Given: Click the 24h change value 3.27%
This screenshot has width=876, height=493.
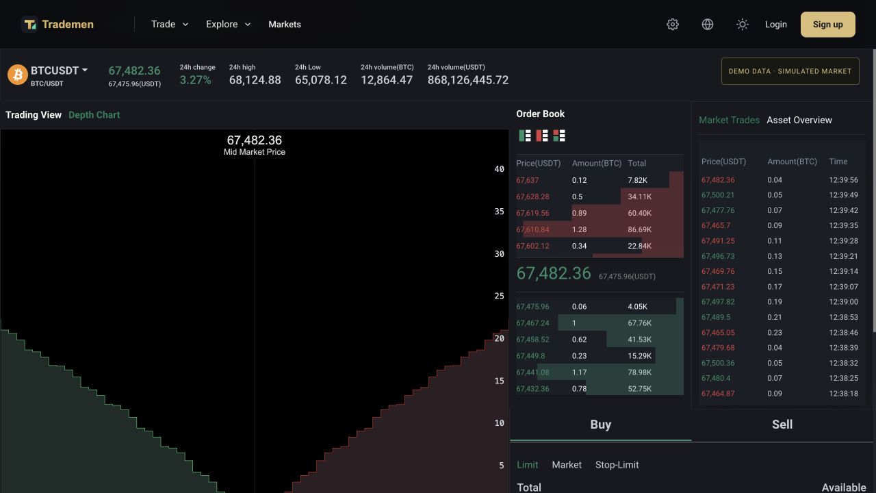Looking at the screenshot, I should (196, 80).
